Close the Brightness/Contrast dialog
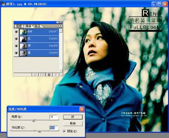This screenshot has height=138, width=169. point(82,109)
